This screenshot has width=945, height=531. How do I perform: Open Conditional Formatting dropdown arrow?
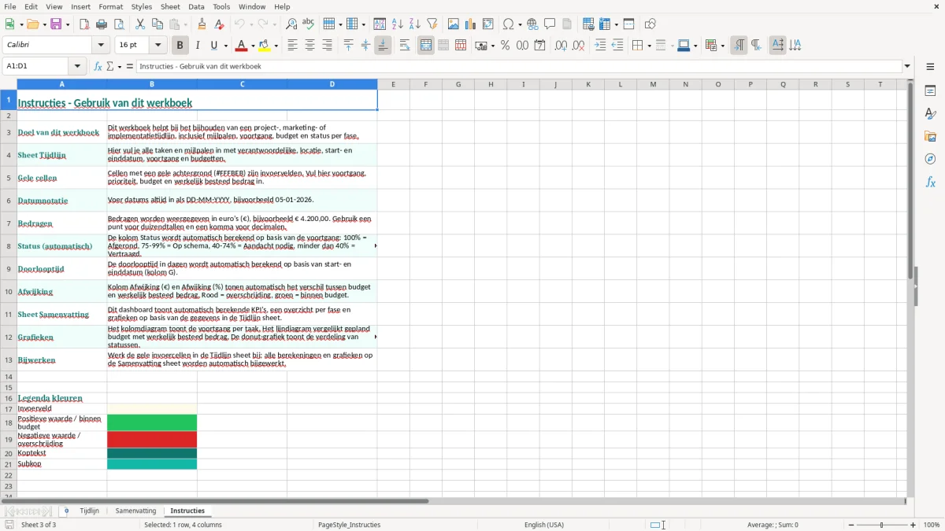[722, 46]
